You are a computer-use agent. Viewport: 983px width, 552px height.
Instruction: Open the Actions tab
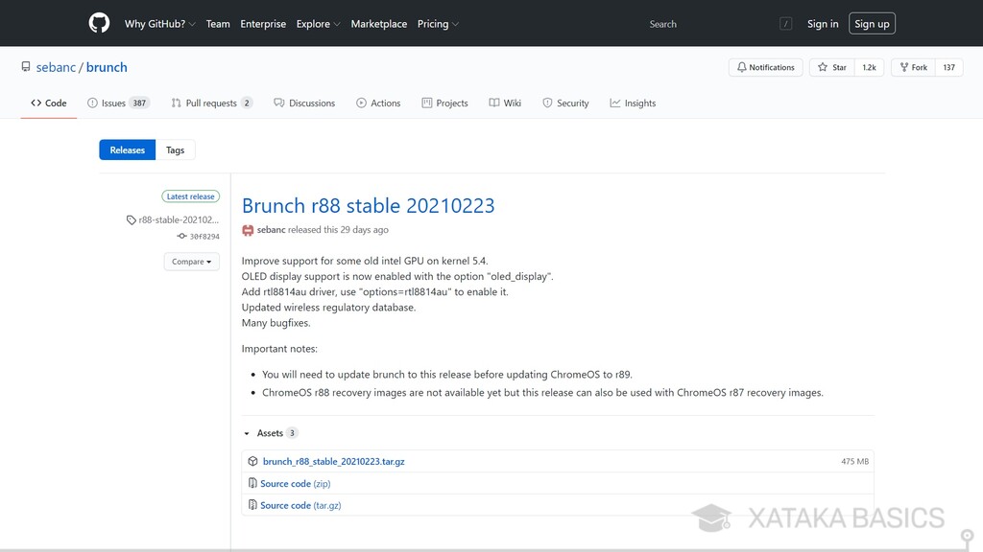pos(378,103)
